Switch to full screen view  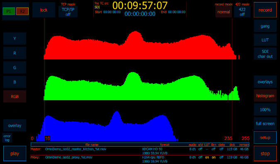click(265, 123)
